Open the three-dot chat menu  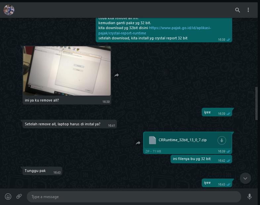[x=248, y=10]
